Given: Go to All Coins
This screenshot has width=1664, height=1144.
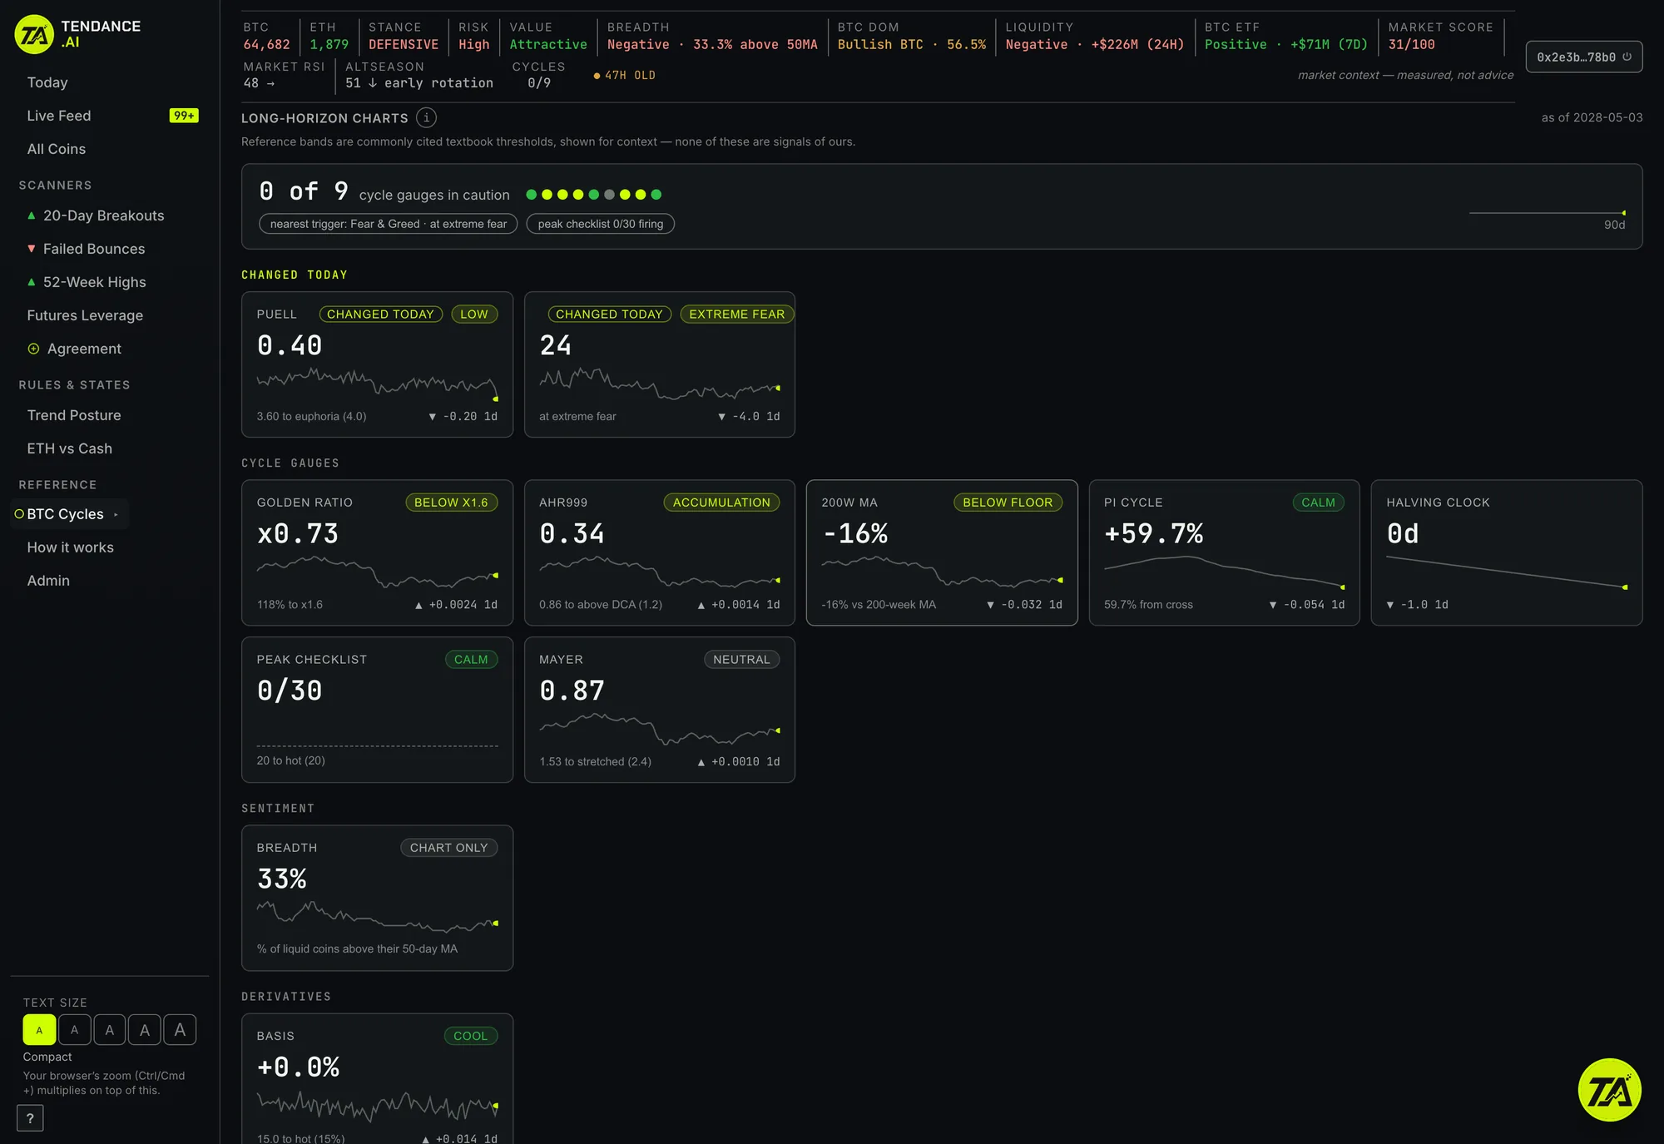Looking at the screenshot, I should point(57,149).
